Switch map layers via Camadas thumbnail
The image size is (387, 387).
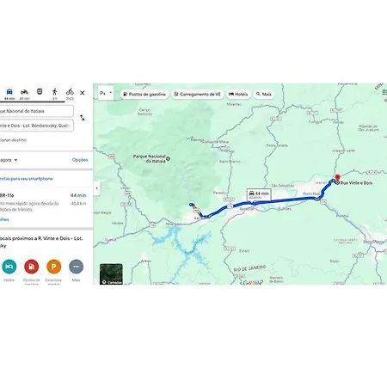tap(111, 274)
